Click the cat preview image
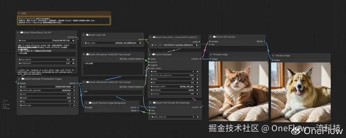 click(239, 91)
